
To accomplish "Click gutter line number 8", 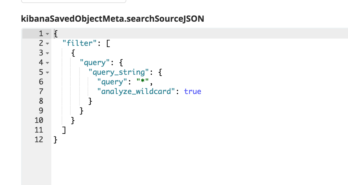I will [41, 101].
